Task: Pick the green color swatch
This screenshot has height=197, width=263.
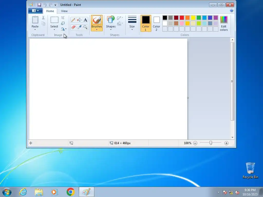Action: point(199,18)
